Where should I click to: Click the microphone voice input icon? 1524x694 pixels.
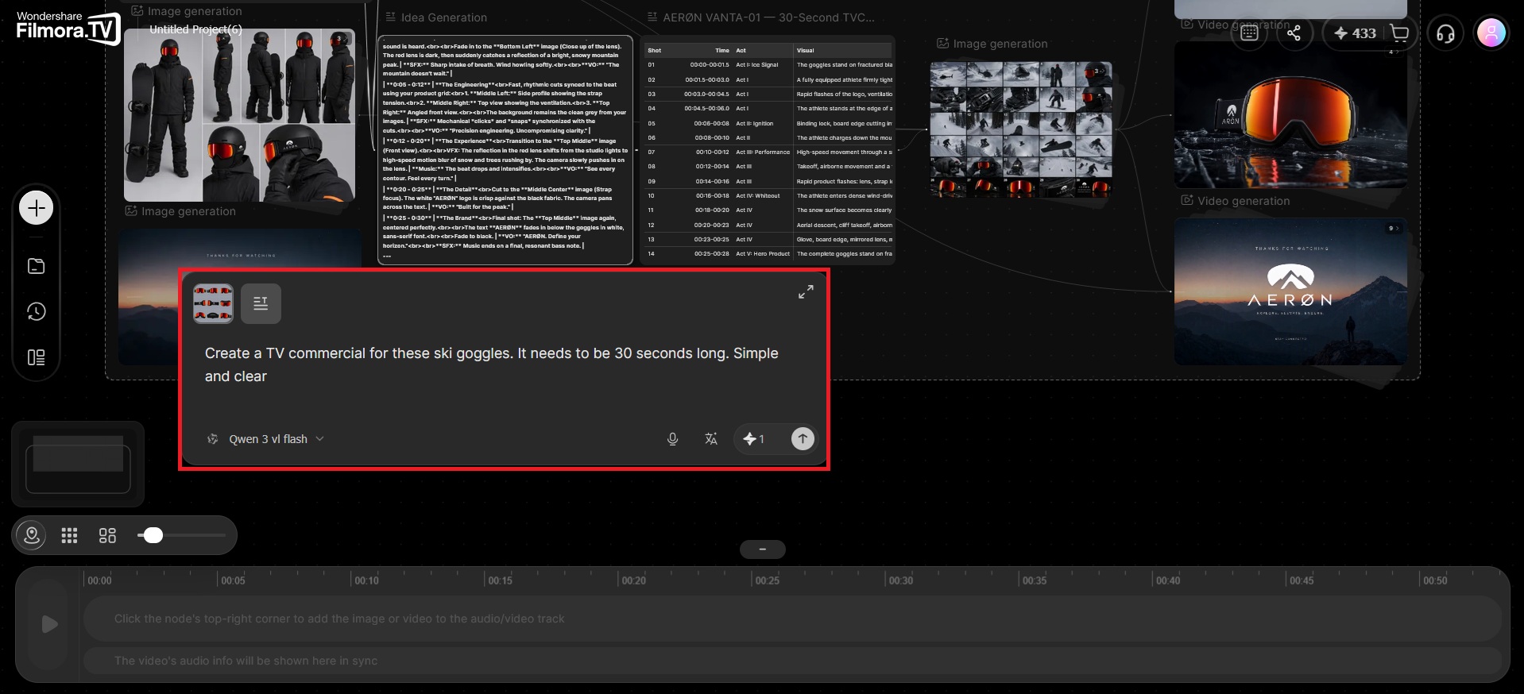[x=672, y=439]
